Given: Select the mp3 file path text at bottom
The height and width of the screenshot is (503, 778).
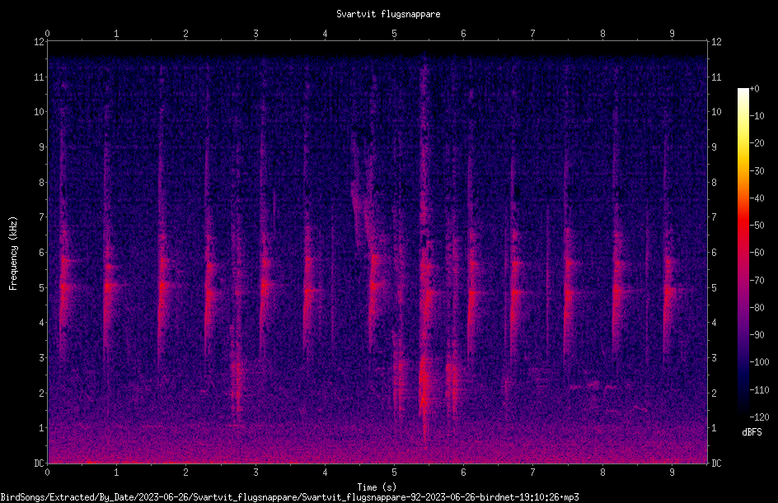Looking at the screenshot, I should (x=290, y=497).
